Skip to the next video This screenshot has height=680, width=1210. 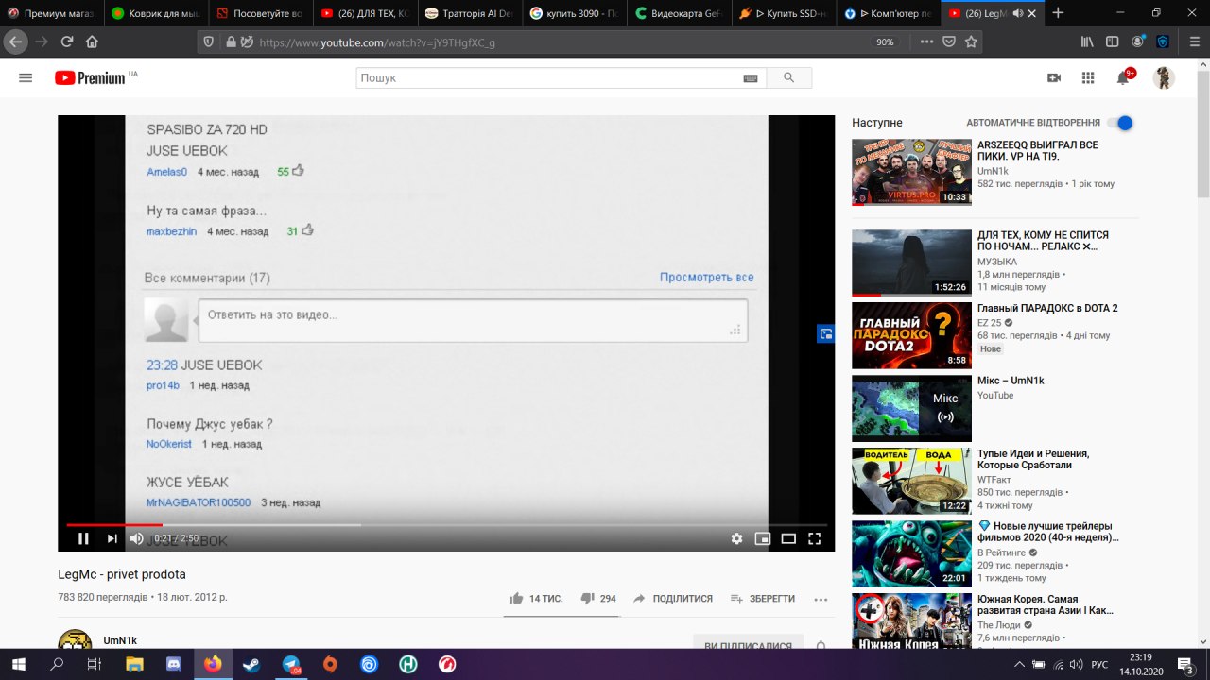(x=112, y=538)
